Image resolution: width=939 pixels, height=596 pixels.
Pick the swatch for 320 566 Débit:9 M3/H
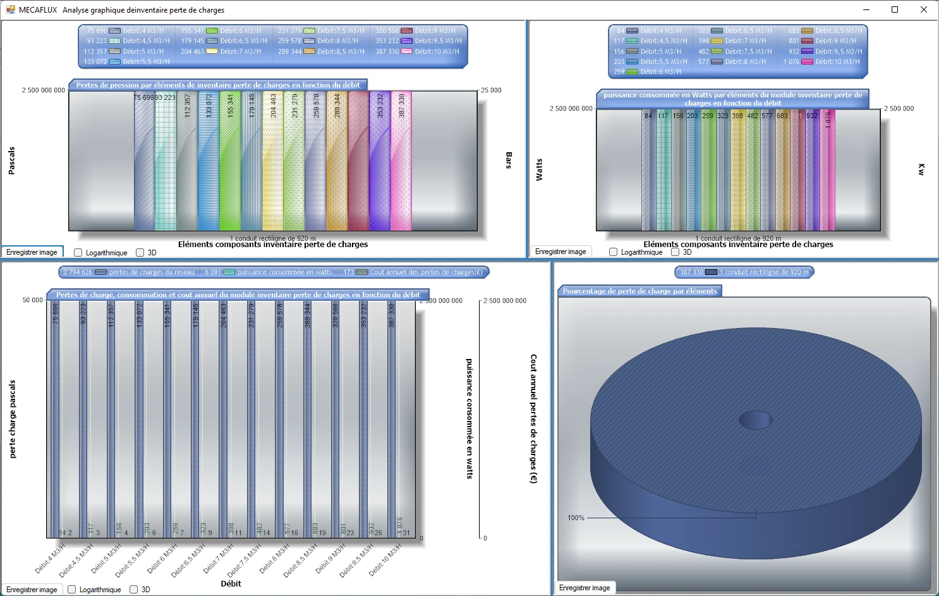[x=407, y=30]
